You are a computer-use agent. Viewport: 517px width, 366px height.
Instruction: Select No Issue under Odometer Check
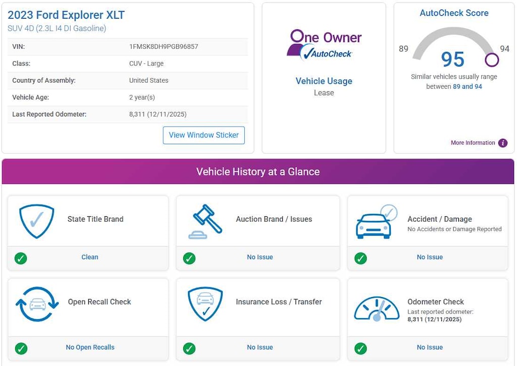point(429,347)
